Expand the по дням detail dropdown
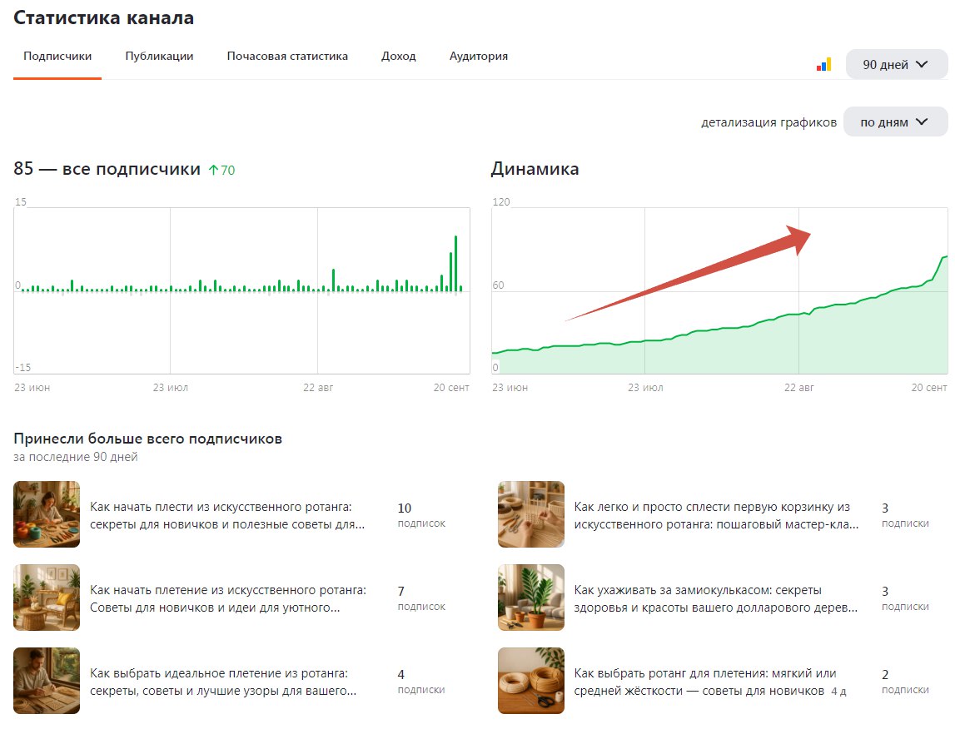 (x=894, y=122)
